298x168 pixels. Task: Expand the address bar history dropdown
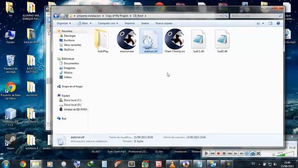(x=221, y=16)
